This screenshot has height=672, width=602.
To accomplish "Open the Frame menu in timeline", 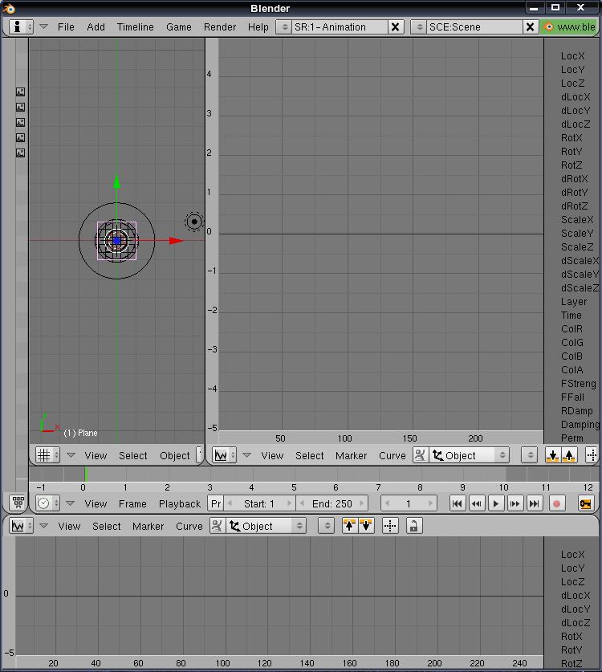I will (132, 503).
